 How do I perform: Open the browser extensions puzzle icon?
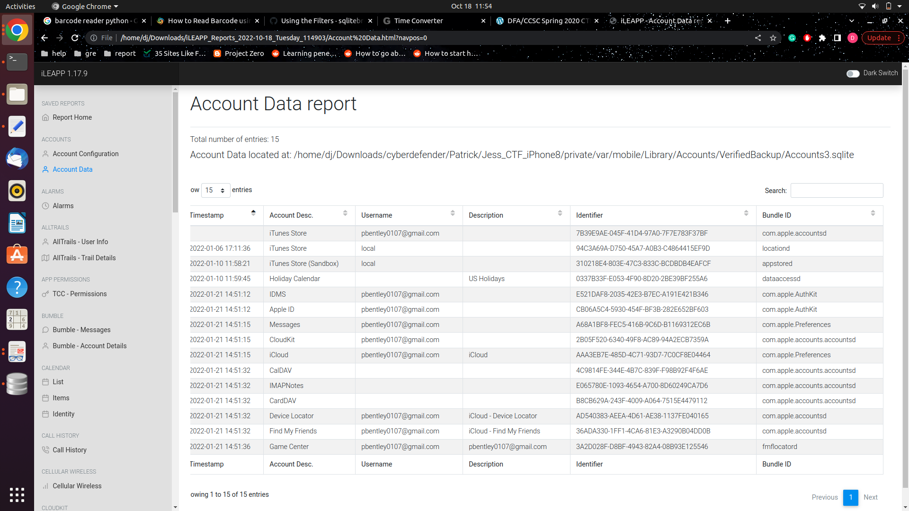(822, 38)
